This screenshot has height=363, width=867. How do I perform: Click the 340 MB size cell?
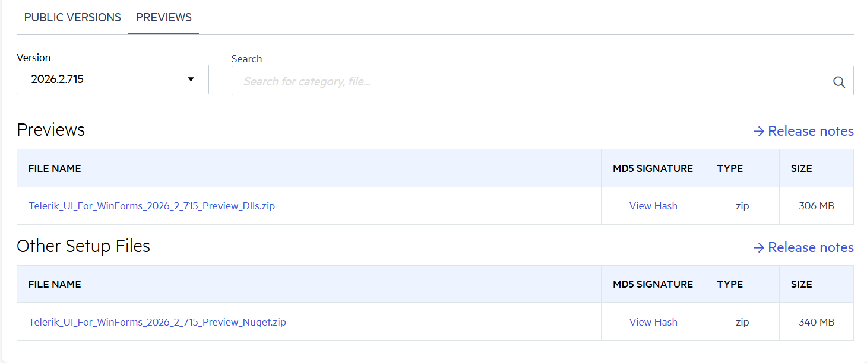click(x=817, y=322)
